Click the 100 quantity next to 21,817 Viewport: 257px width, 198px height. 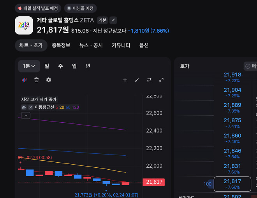pyautogui.click(x=207, y=184)
